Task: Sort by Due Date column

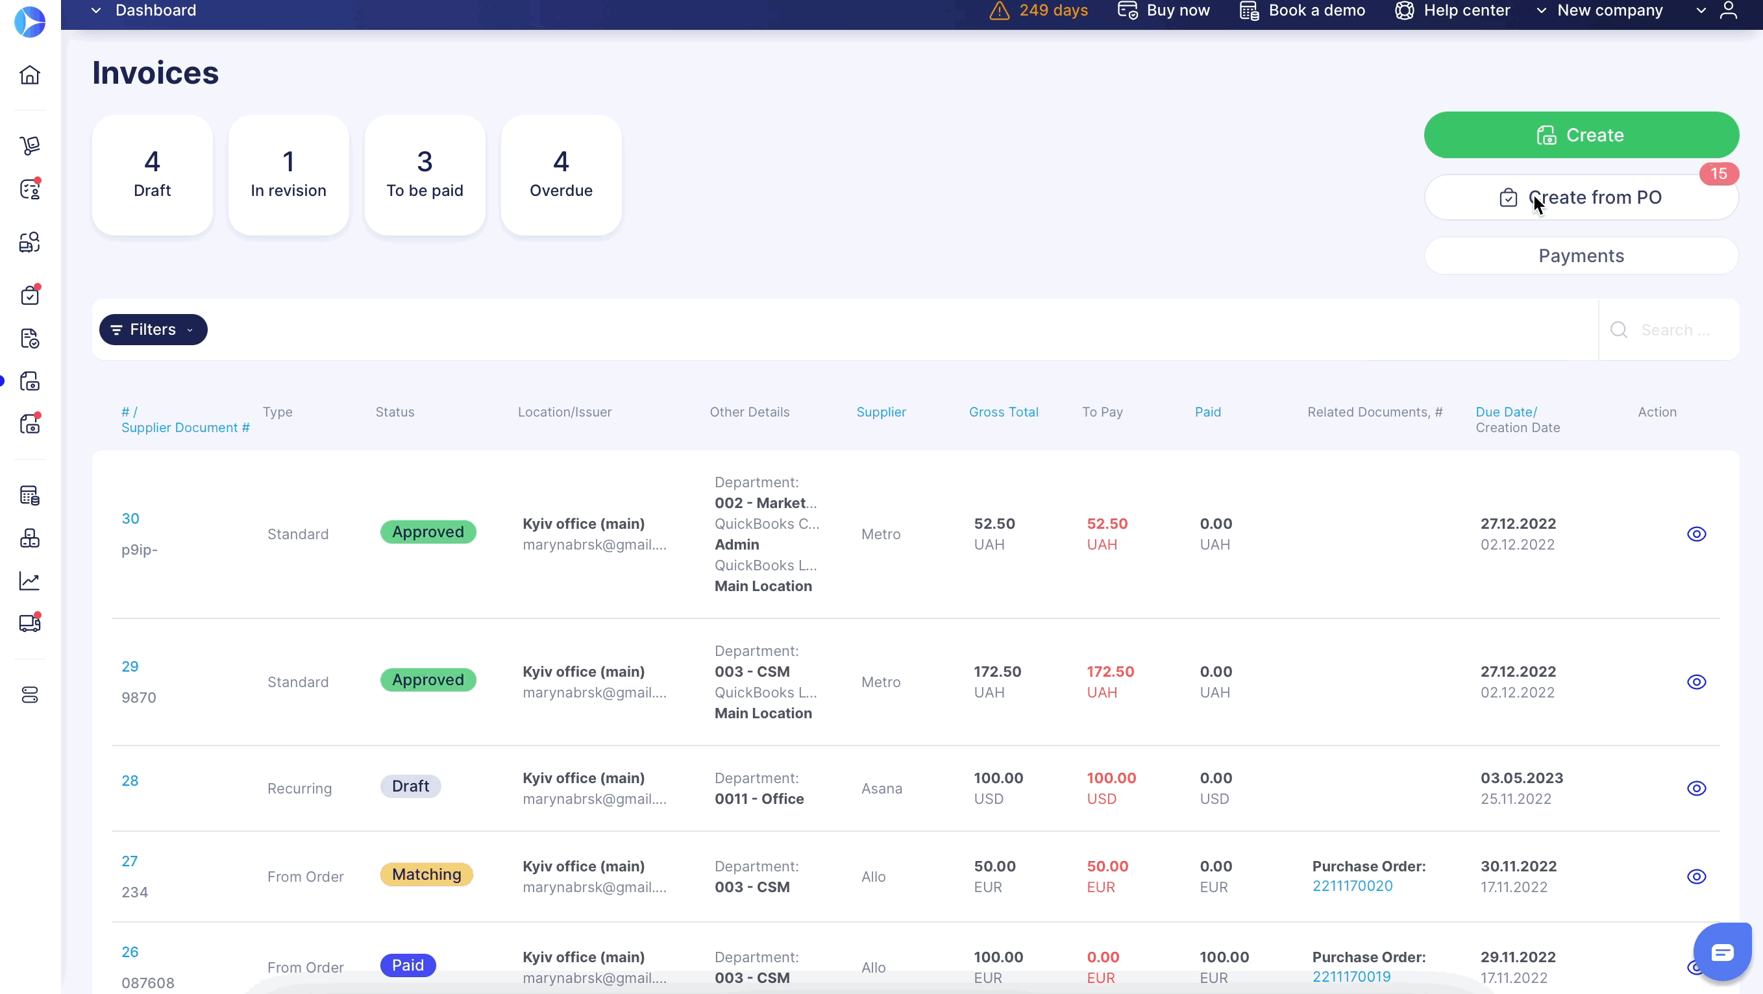Action: coord(1506,412)
